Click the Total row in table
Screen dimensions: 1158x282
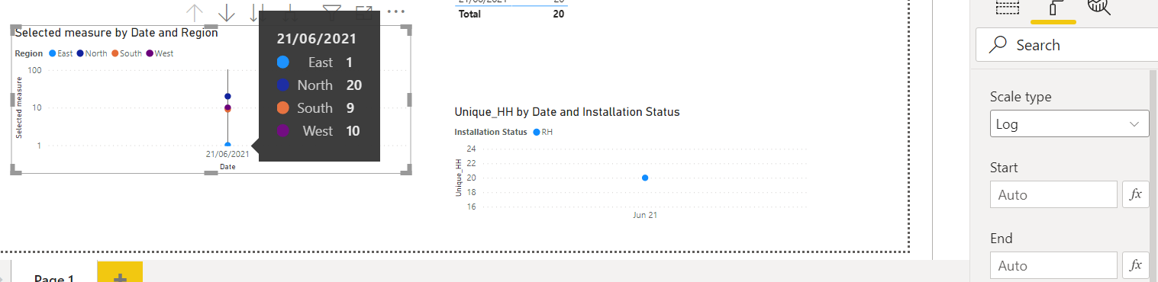coord(511,14)
